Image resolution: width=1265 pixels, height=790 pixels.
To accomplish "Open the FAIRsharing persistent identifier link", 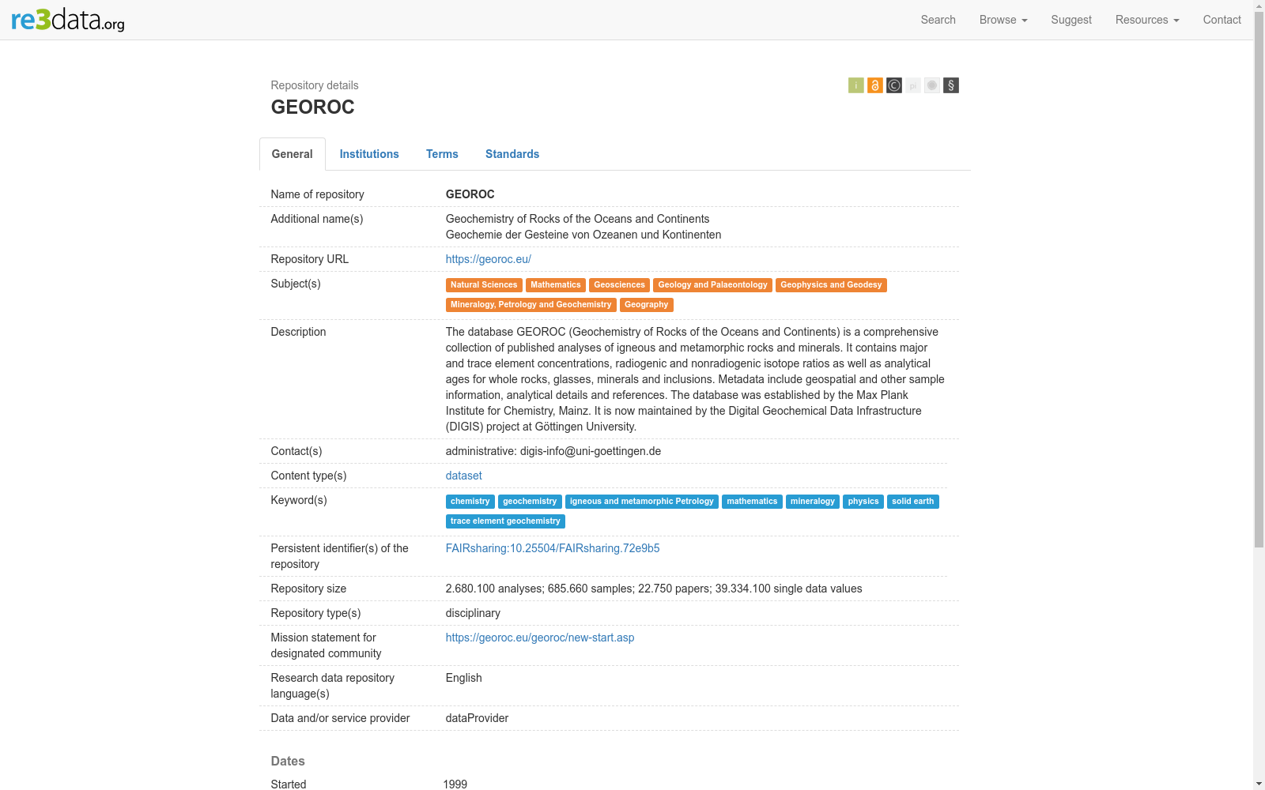I will pyautogui.click(x=553, y=548).
